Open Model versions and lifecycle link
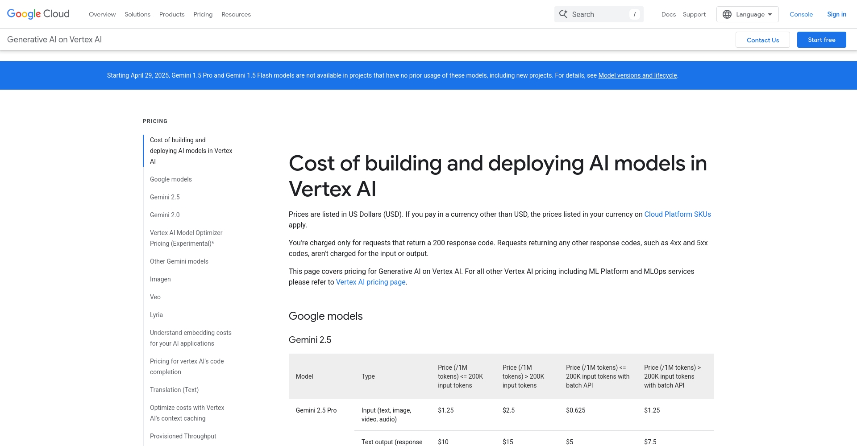The width and height of the screenshot is (857, 446). 637,75
